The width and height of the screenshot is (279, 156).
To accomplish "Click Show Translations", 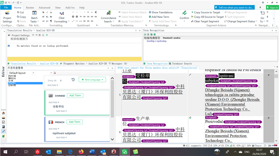I will pos(161,13).
